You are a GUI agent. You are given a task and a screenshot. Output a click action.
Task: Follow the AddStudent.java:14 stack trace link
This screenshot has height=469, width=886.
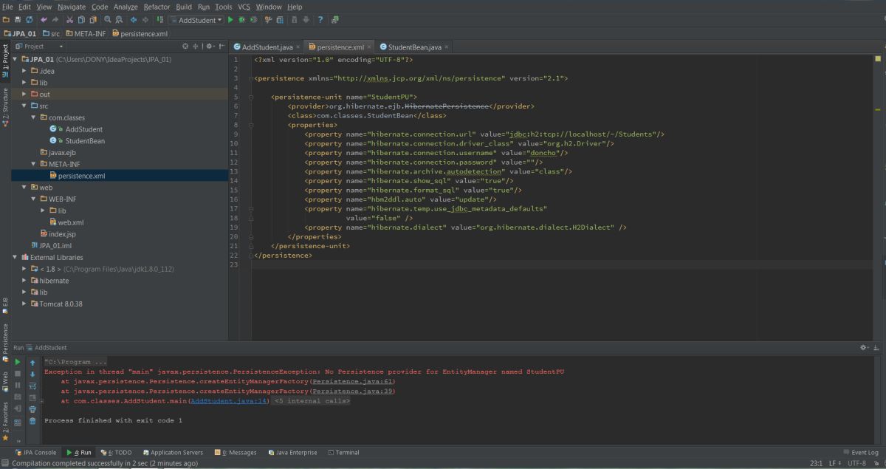[x=229, y=400]
